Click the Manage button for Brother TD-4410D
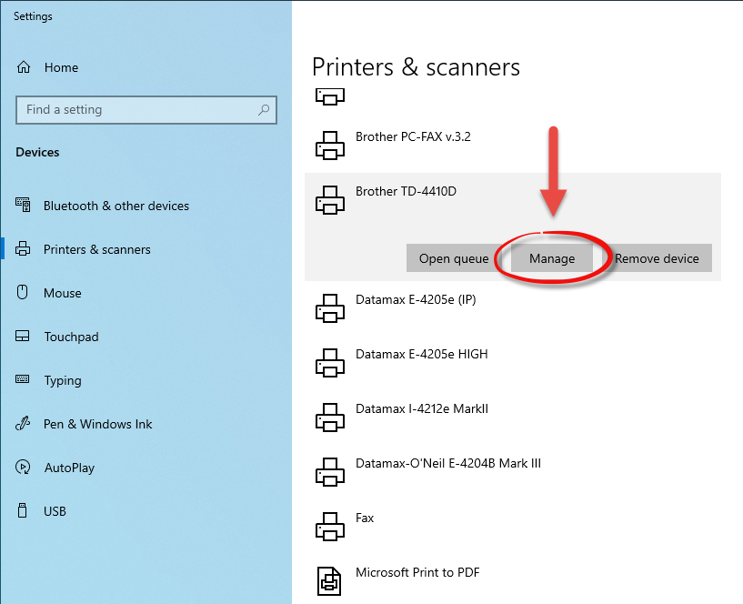The width and height of the screenshot is (743, 604). 551,258
